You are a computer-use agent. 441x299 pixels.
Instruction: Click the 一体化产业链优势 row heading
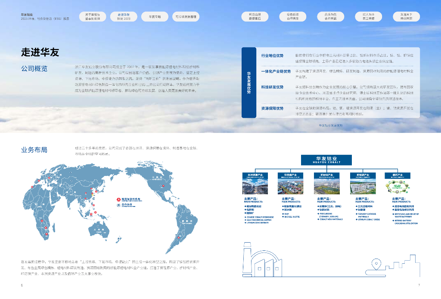276,71
